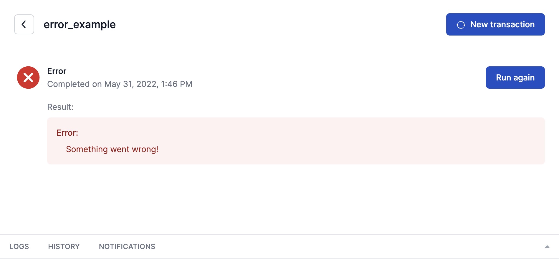Click the red Error: heading in result box

(67, 133)
